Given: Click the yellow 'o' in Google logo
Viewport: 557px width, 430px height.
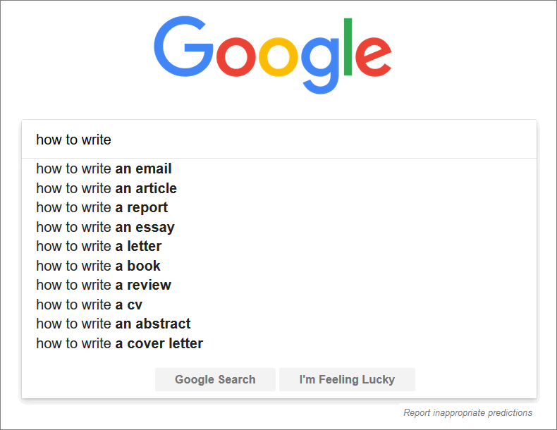Looking at the screenshot, I should [x=278, y=57].
